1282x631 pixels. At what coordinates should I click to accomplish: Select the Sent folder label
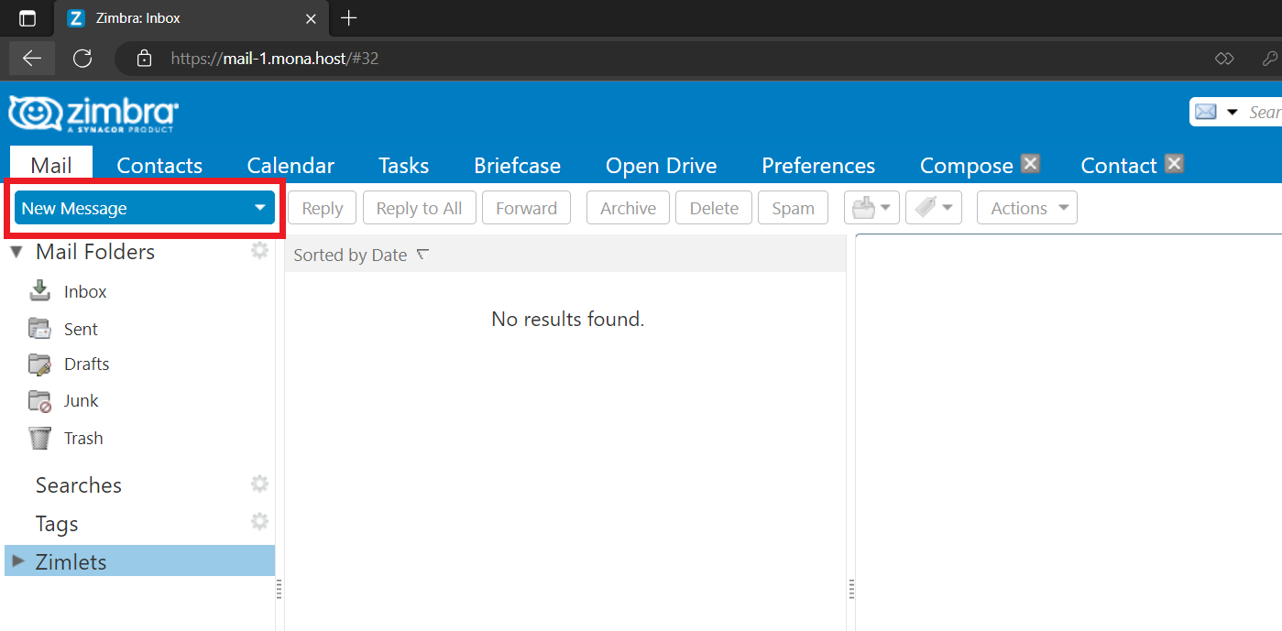(x=81, y=329)
